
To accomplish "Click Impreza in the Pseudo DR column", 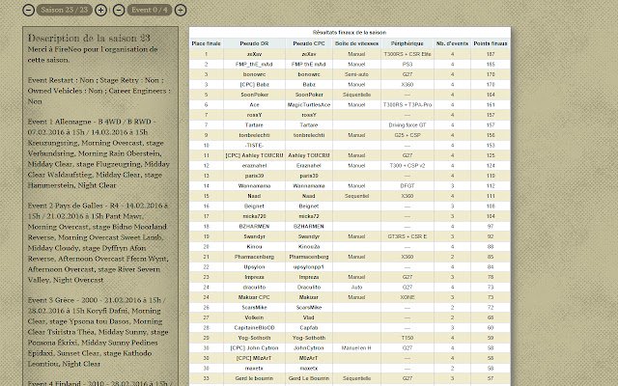I will coord(254,277).
